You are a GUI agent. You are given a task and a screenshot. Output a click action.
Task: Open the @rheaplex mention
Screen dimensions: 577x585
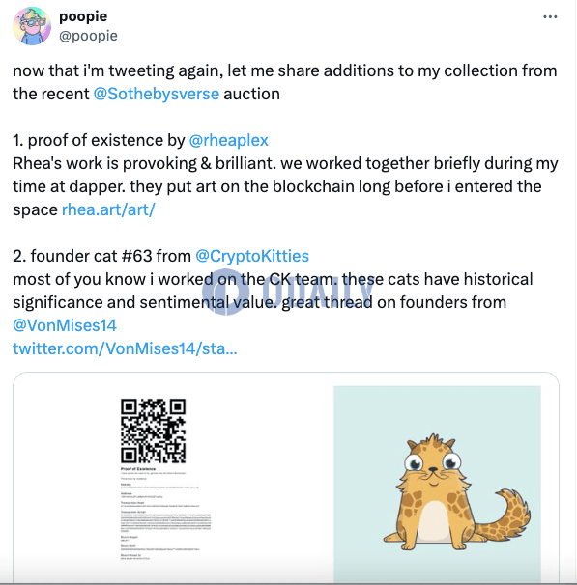(228, 140)
